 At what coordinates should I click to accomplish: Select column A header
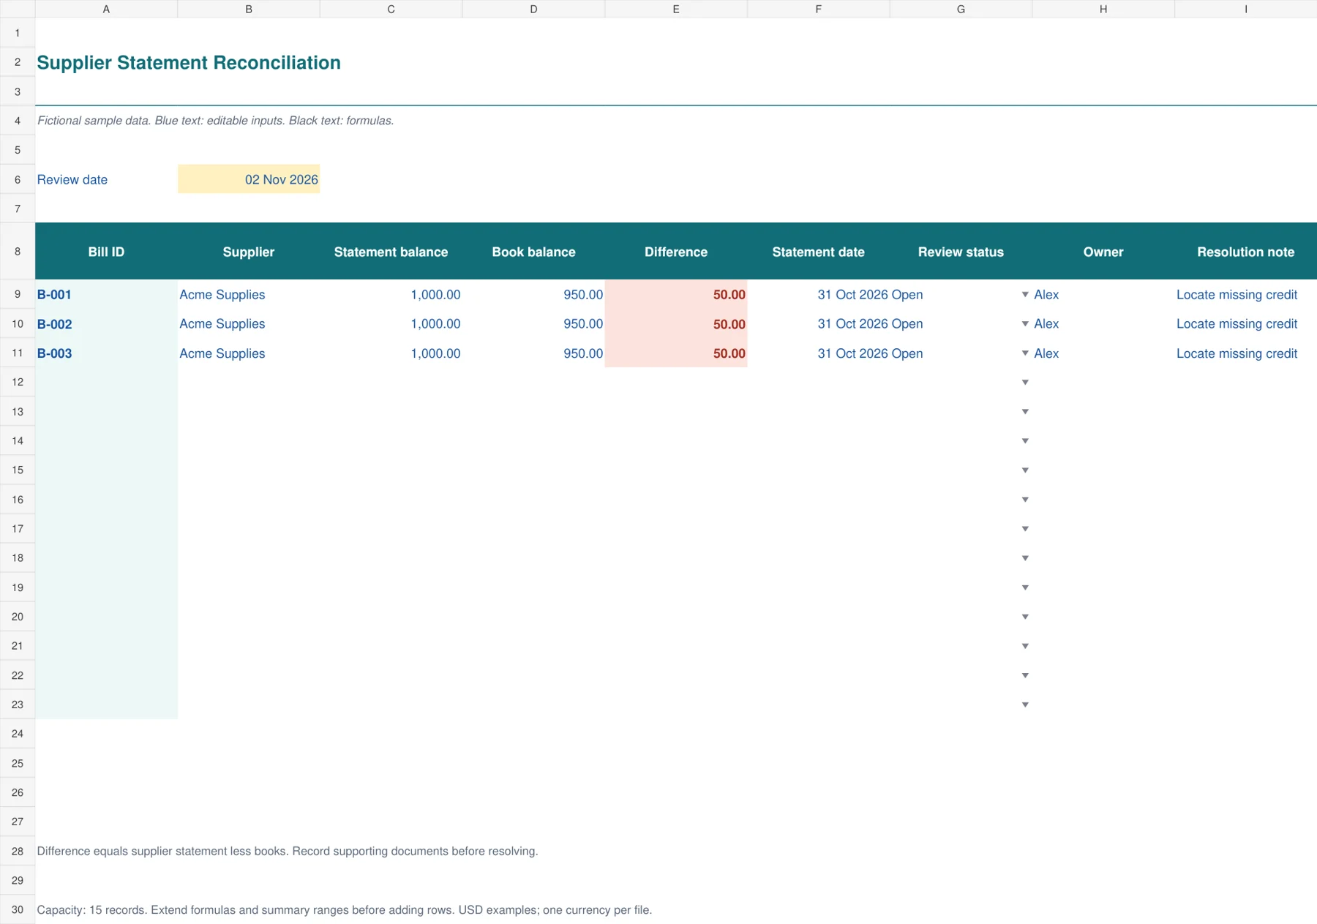(106, 9)
